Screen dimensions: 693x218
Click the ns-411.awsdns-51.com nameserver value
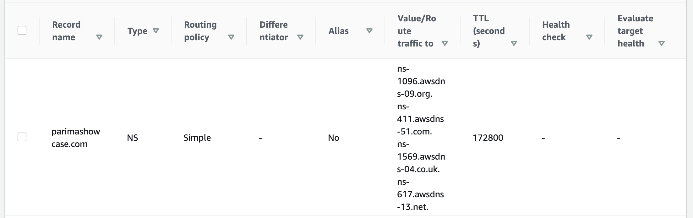click(x=420, y=119)
